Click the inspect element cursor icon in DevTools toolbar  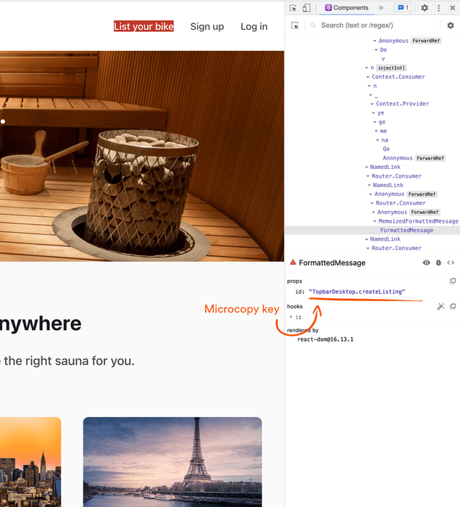pos(293,8)
